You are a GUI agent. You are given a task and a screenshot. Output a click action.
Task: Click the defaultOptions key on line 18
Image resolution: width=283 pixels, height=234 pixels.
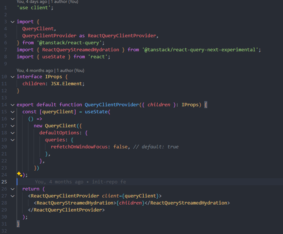pos(59,133)
